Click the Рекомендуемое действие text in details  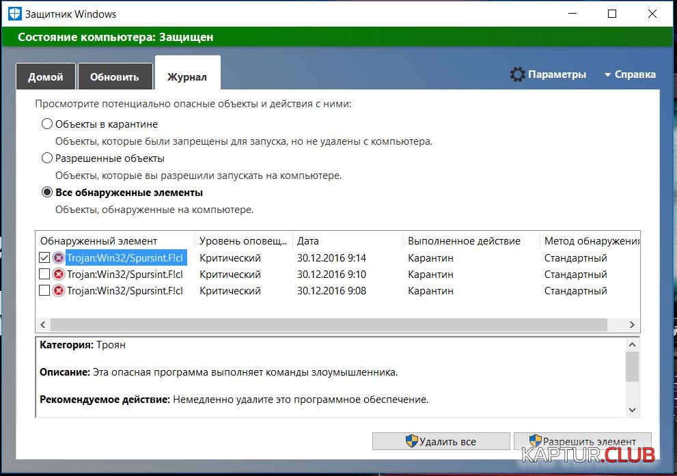234,400
